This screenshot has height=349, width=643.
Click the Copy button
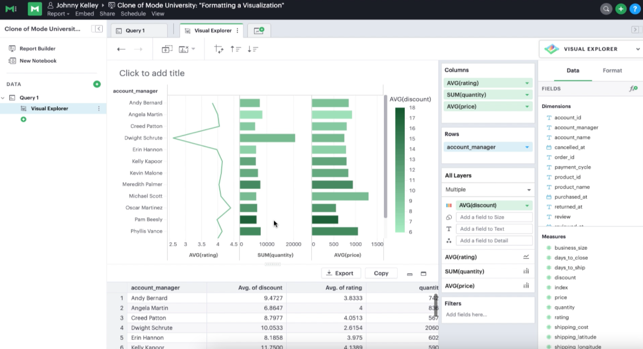381,273
